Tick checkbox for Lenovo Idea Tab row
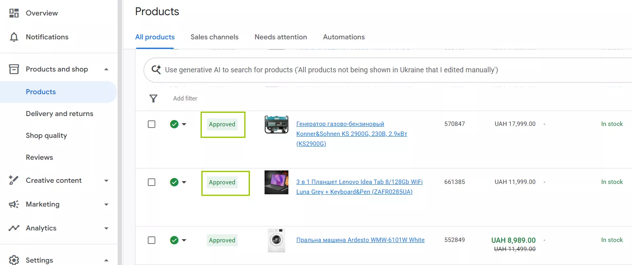632x265 pixels. click(151, 182)
